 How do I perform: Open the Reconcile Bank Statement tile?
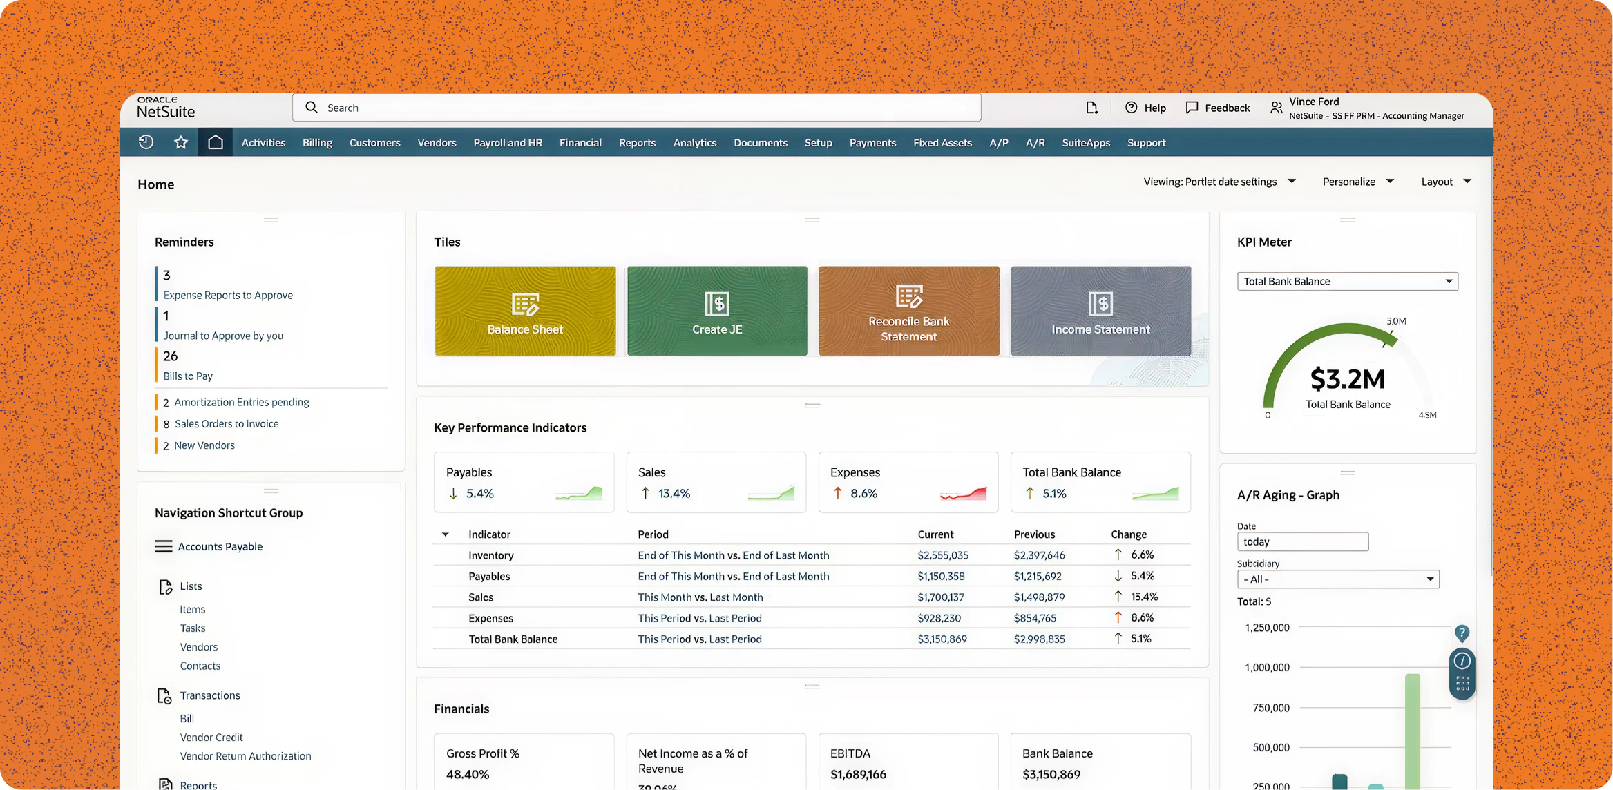908,311
